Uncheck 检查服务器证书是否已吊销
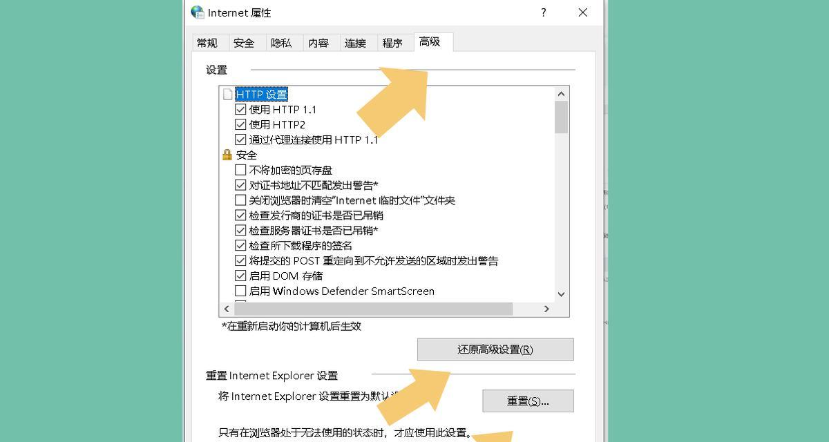 [x=240, y=230]
